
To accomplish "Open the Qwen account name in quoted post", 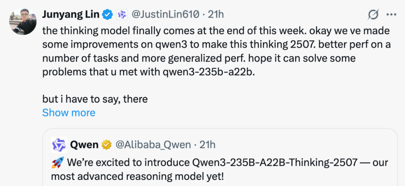I will [x=84, y=145].
